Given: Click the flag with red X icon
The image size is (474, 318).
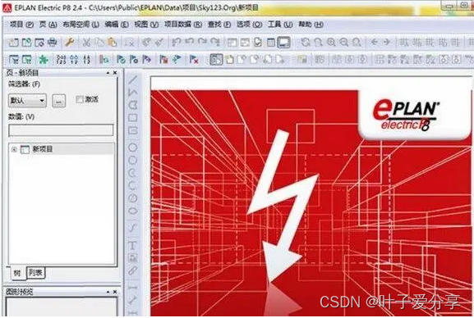Looking at the screenshot, I should pos(194,60).
